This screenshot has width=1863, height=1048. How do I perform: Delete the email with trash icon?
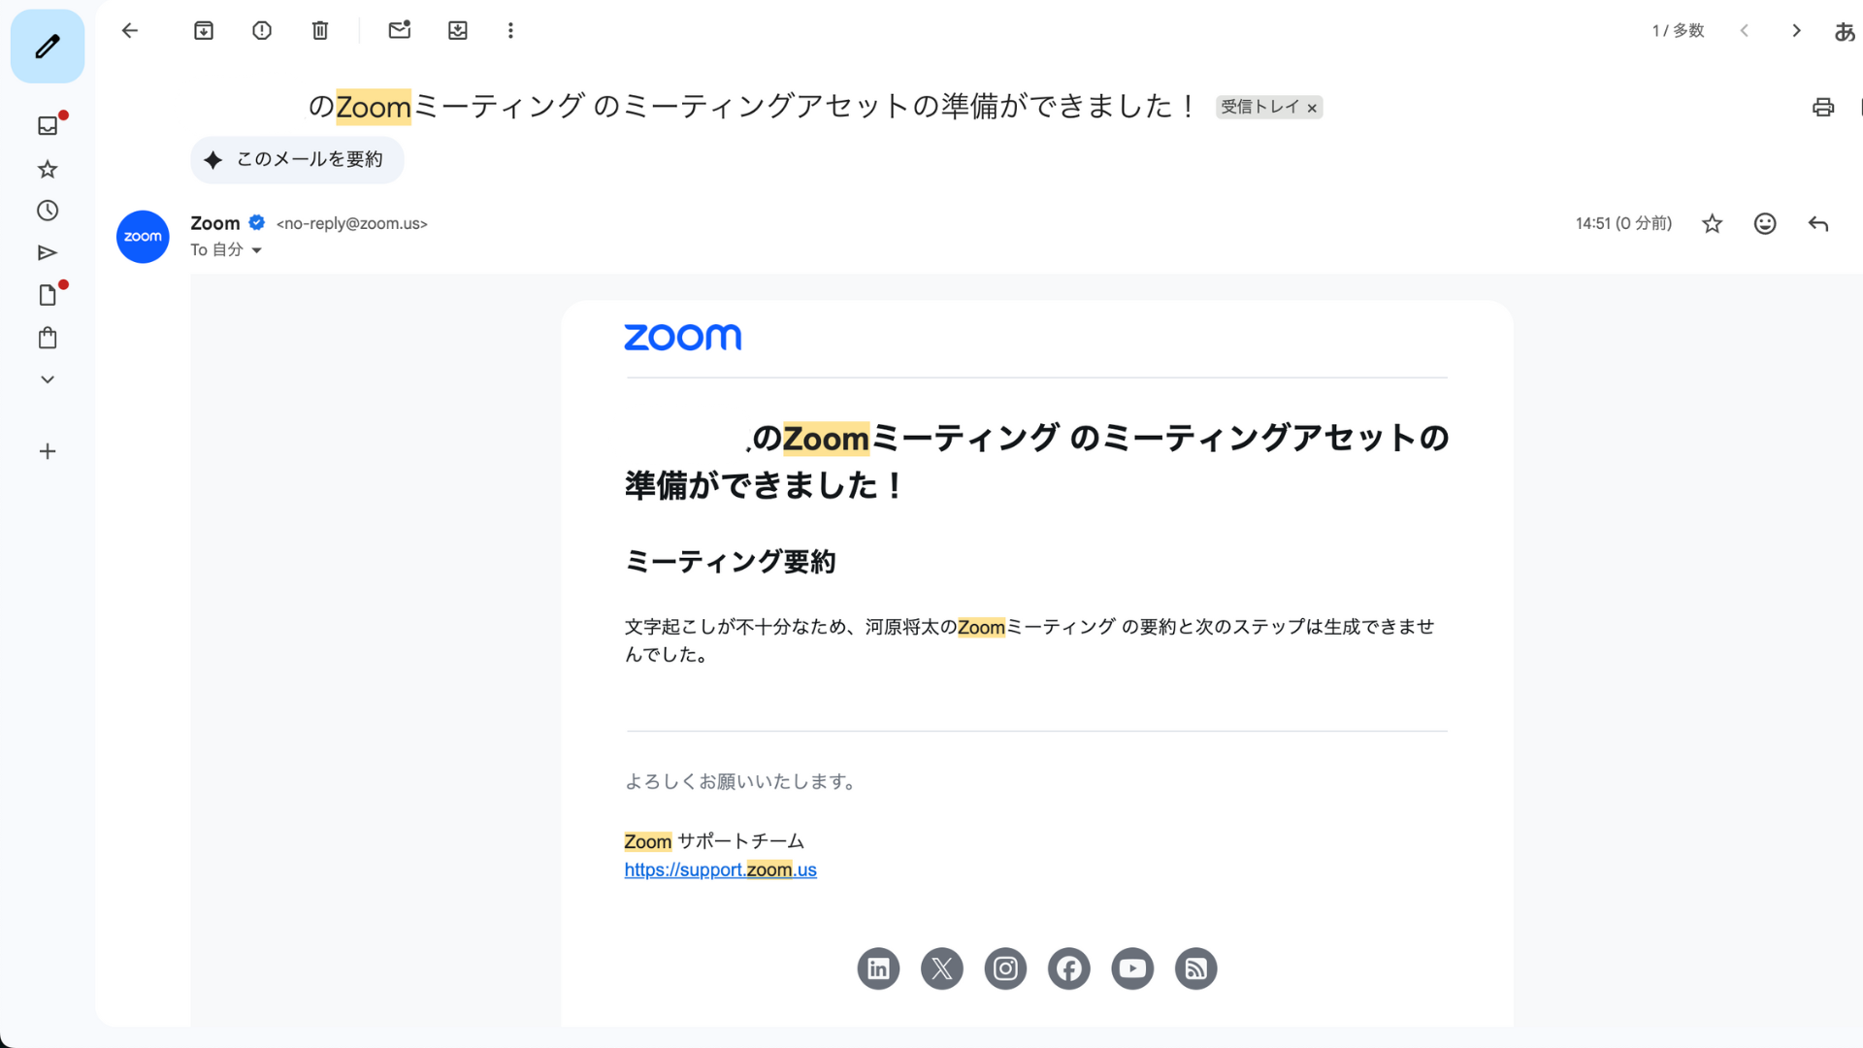point(320,31)
